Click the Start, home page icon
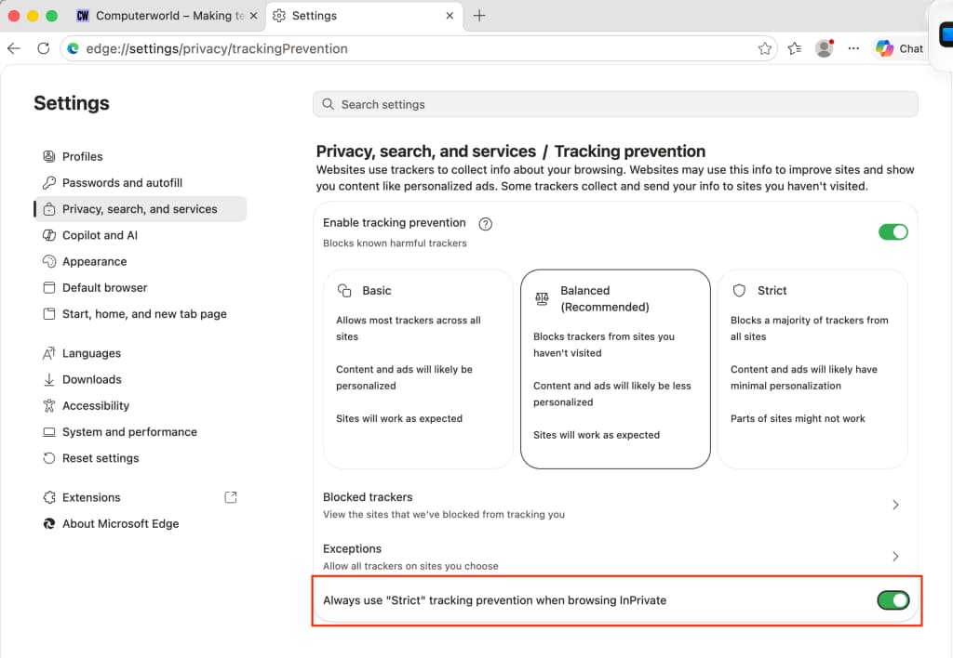 click(x=49, y=314)
